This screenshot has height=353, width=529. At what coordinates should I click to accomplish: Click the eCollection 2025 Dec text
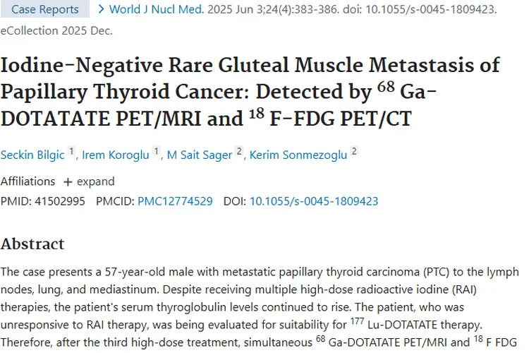tap(56, 31)
